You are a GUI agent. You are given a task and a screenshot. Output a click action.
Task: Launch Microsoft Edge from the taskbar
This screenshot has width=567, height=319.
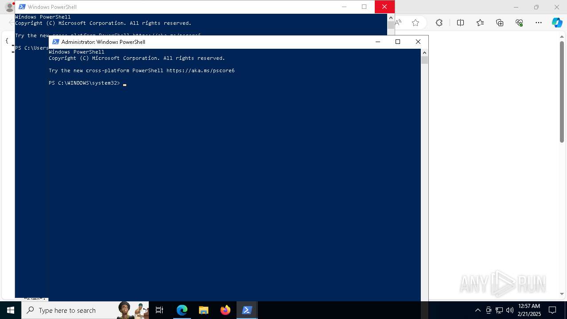[x=182, y=310]
